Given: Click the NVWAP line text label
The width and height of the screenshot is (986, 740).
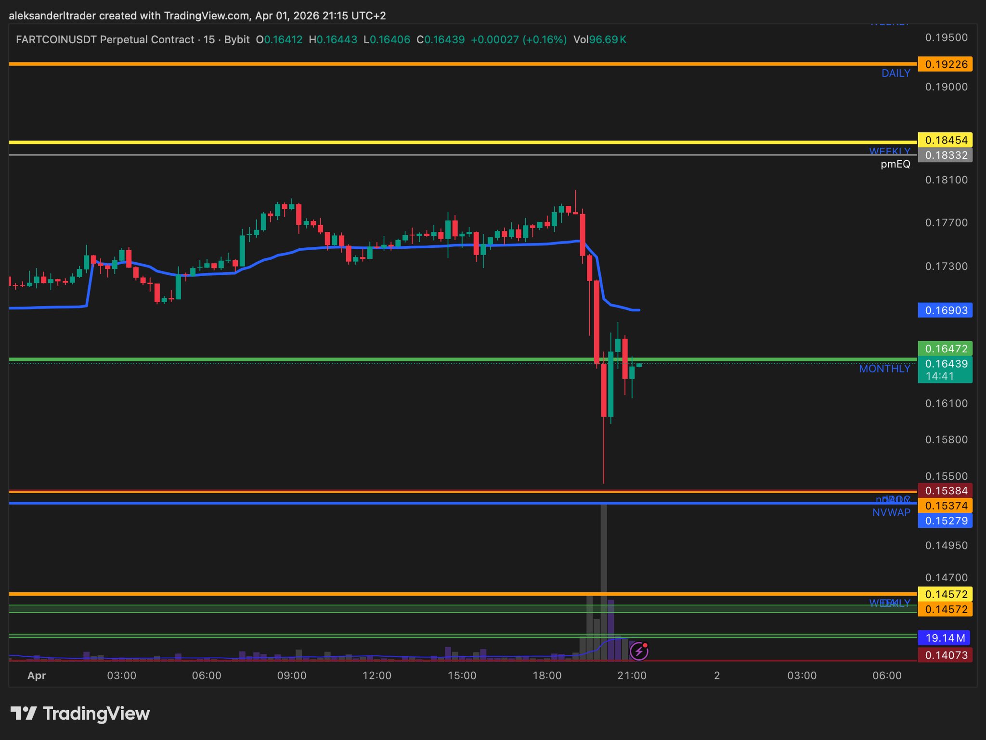Looking at the screenshot, I should [x=891, y=512].
